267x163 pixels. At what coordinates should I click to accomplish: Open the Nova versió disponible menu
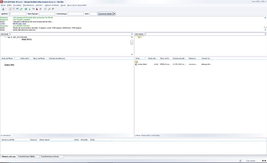77,5
